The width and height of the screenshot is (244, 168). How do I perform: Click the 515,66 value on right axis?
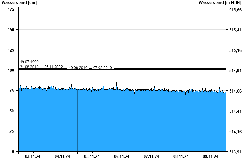tap(235, 10)
